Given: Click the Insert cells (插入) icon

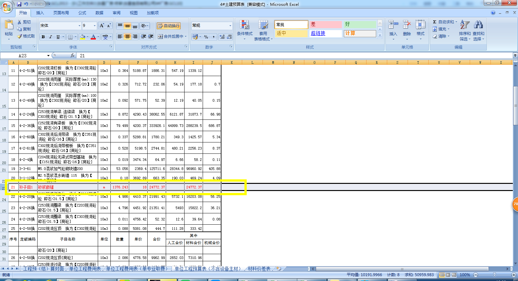Looking at the screenshot, I should pos(393,25).
